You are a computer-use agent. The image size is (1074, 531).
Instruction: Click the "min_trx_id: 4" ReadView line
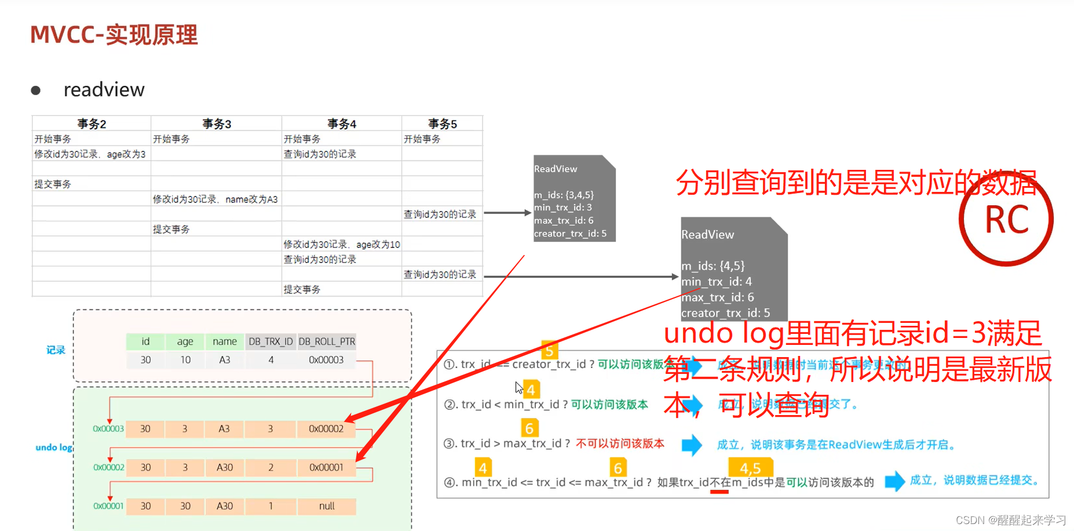pos(717,282)
